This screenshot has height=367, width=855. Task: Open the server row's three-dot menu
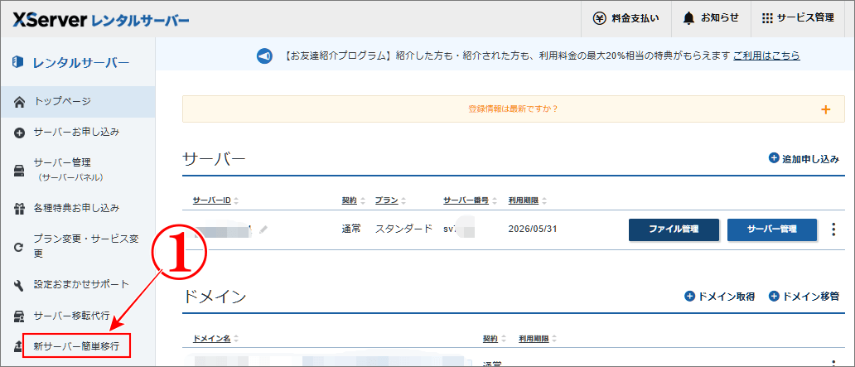pyautogui.click(x=833, y=229)
